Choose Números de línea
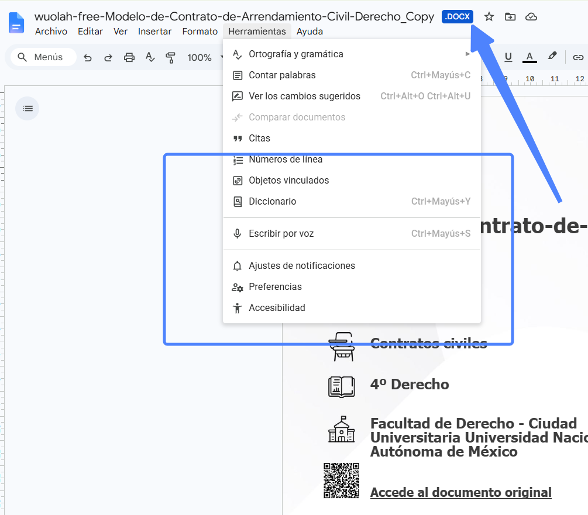Image resolution: width=588 pixels, height=515 pixels. pyautogui.click(x=352, y=159)
